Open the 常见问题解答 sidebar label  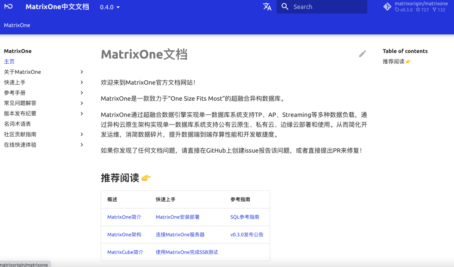coord(20,103)
